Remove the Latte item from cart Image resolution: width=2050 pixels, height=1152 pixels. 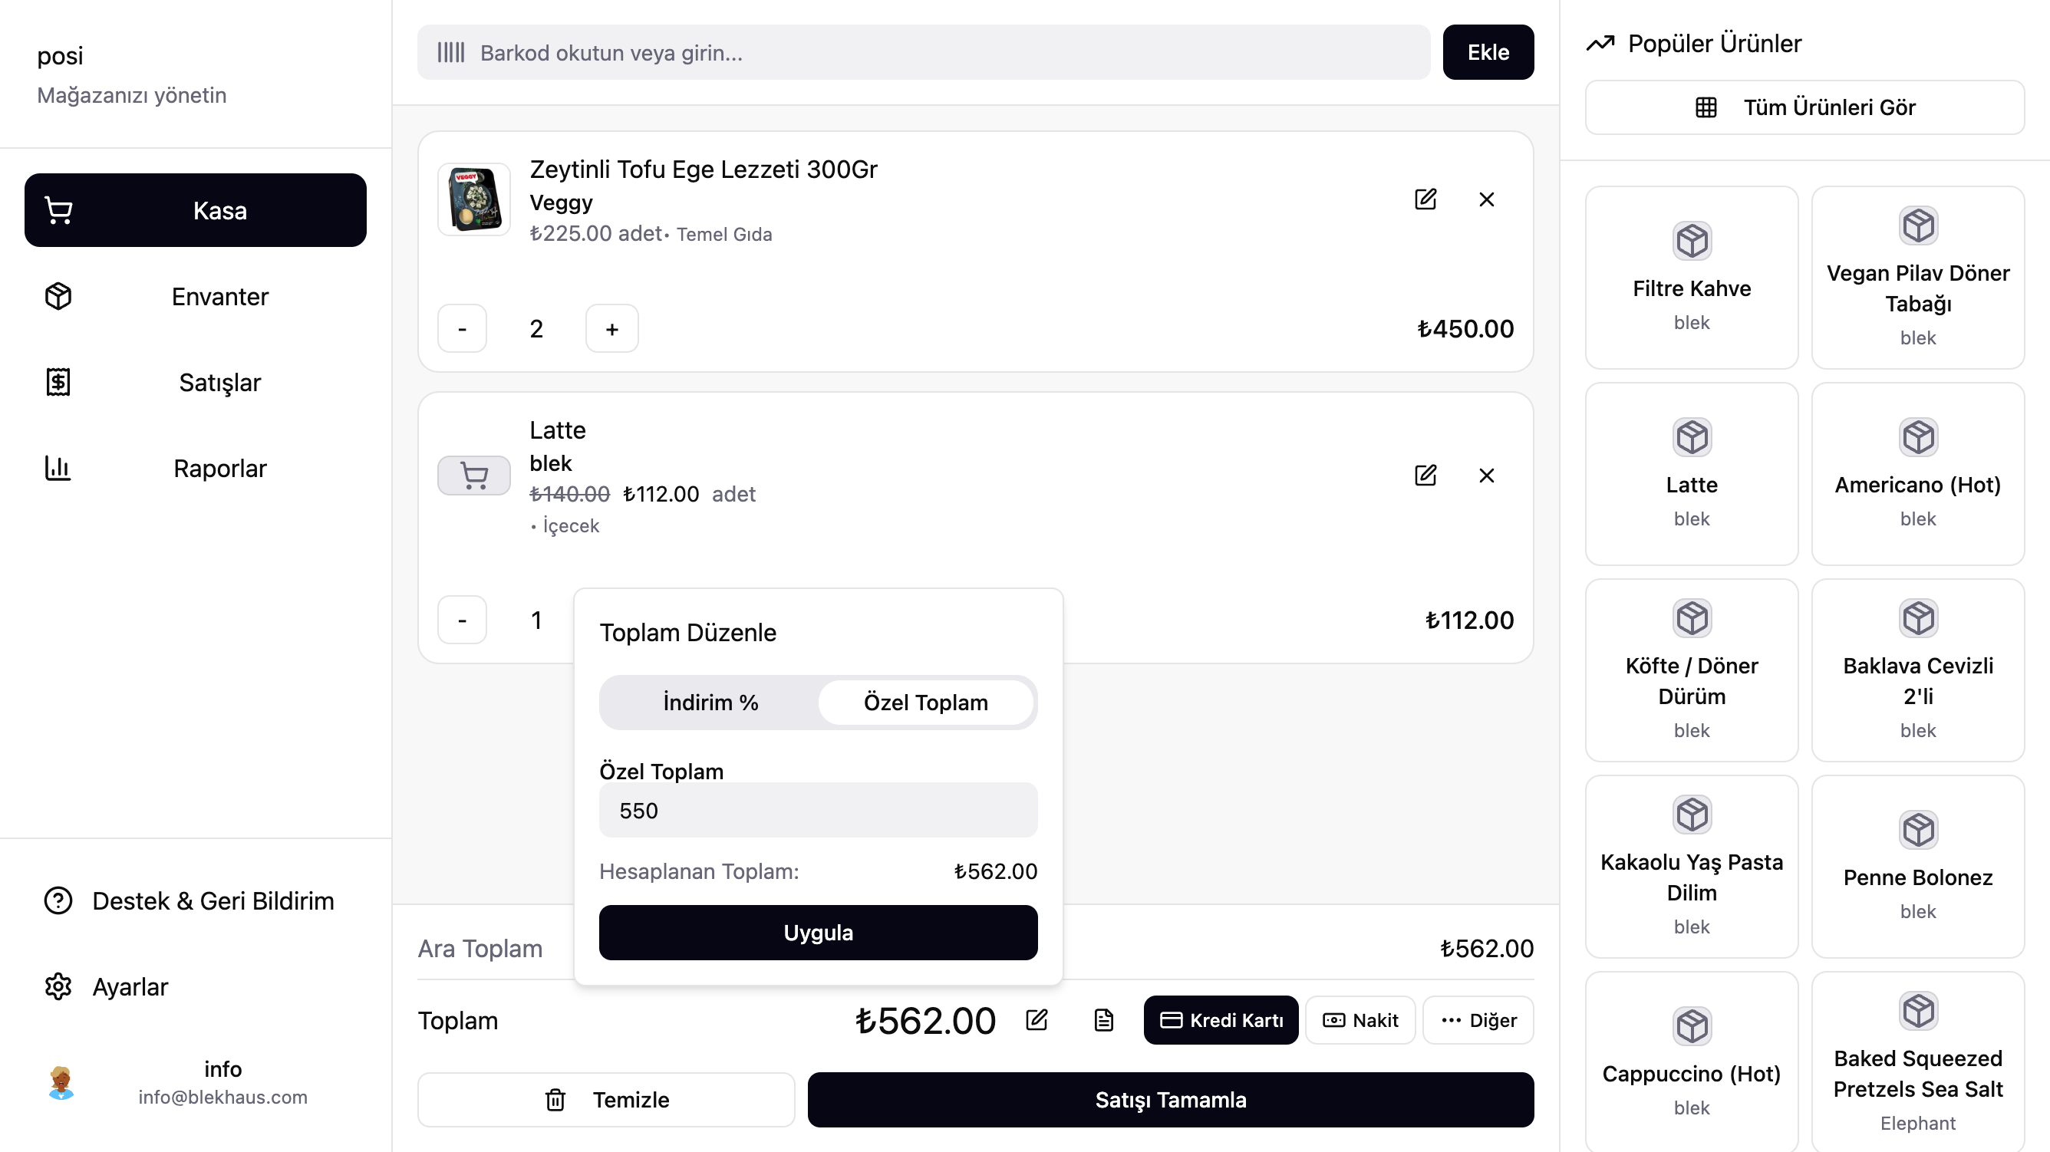(x=1487, y=475)
